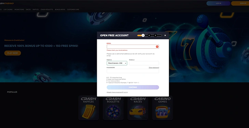Open the Crash Roulette game tile

tap(113, 108)
